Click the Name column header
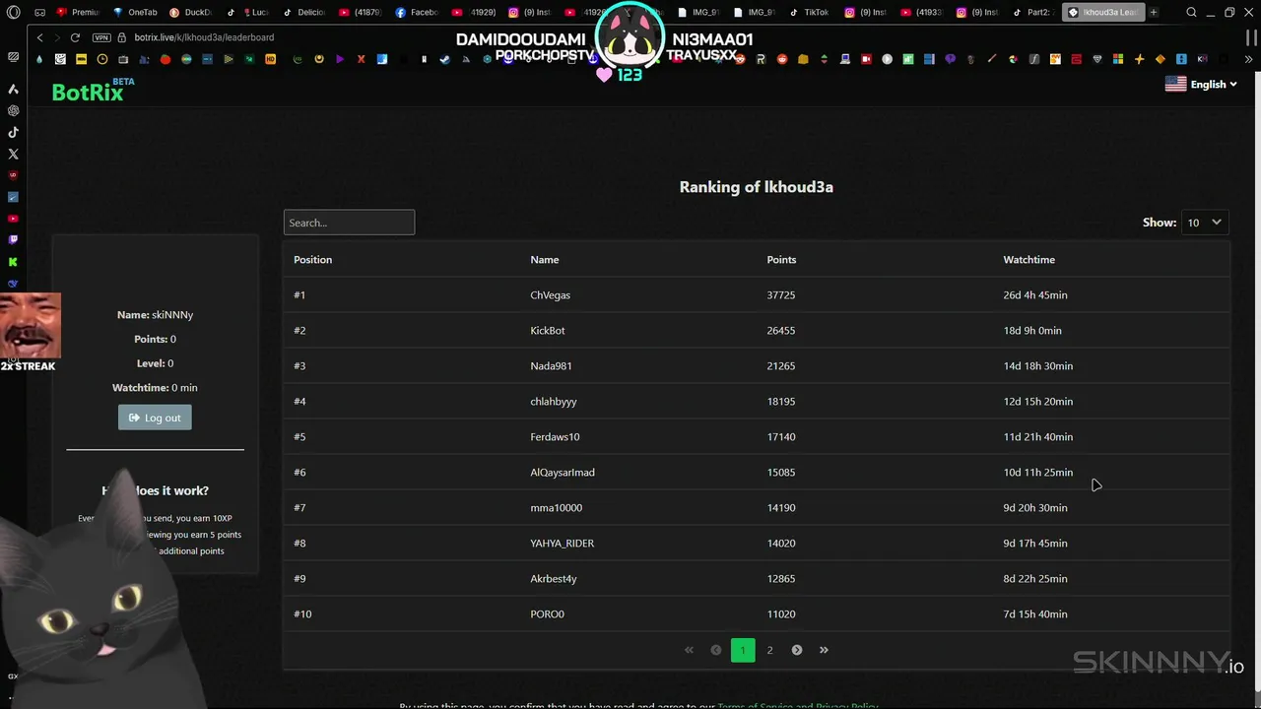This screenshot has width=1261, height=709. point(545,260)
